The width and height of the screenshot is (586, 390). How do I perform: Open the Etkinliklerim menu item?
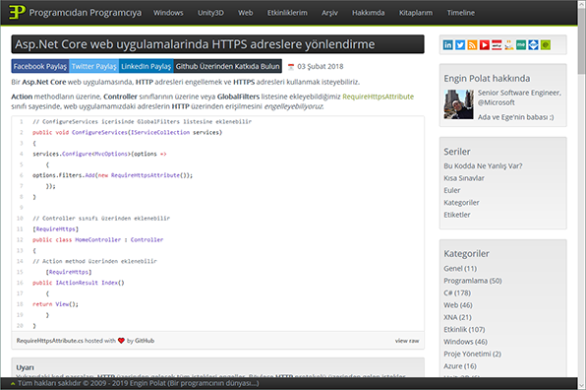[287, 13]
